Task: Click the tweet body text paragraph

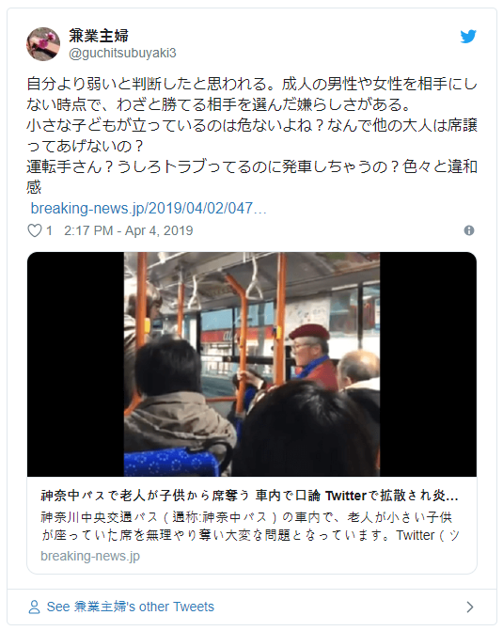Action: point(252,135)
